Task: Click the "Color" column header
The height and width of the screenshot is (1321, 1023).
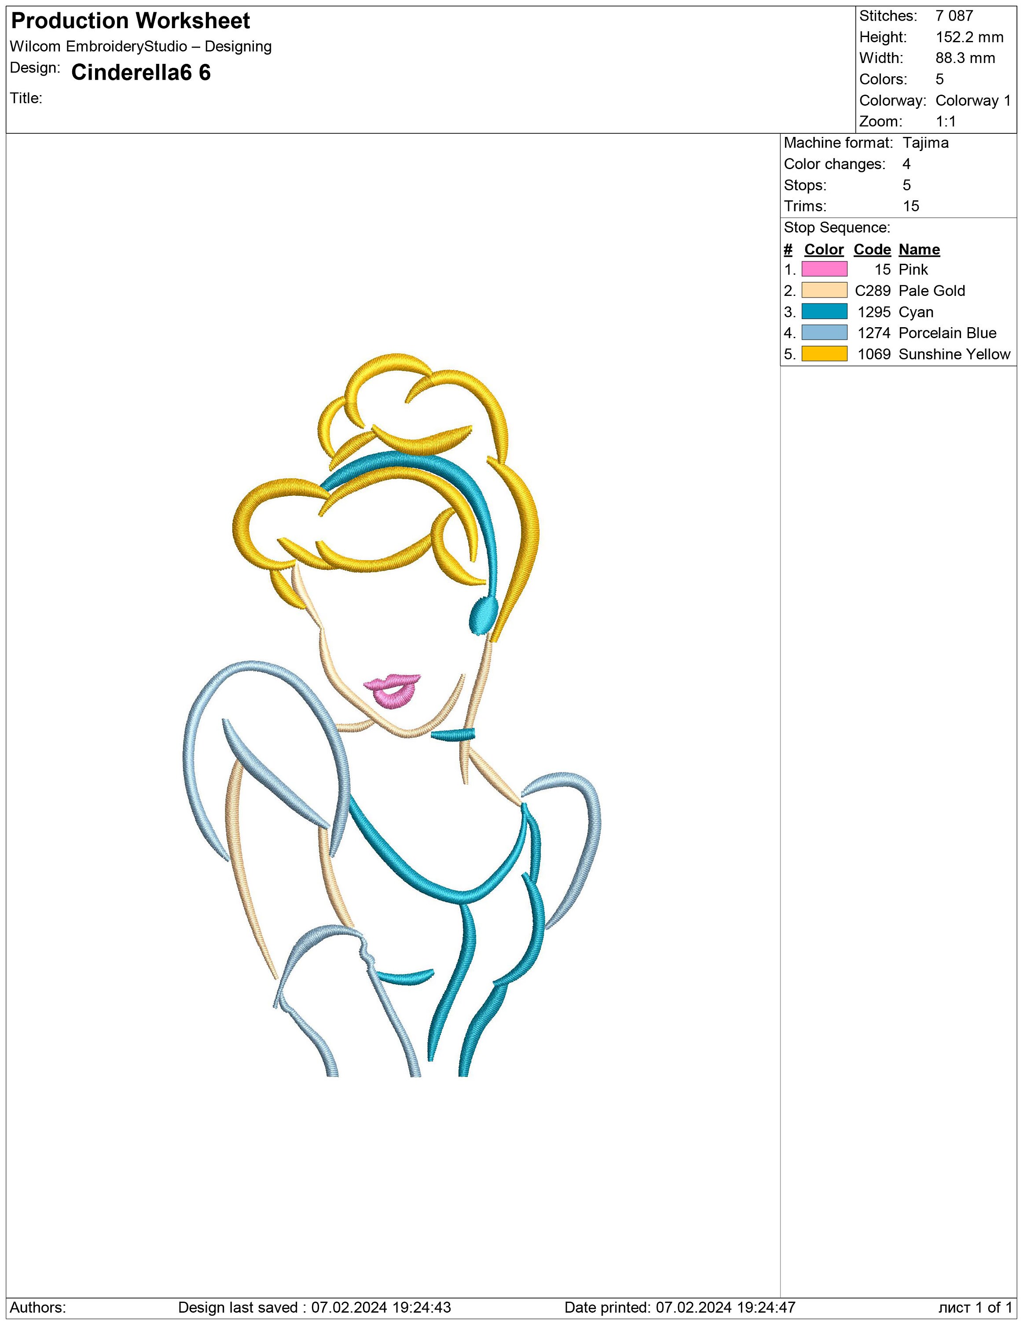Action: [x=824, y=250]
